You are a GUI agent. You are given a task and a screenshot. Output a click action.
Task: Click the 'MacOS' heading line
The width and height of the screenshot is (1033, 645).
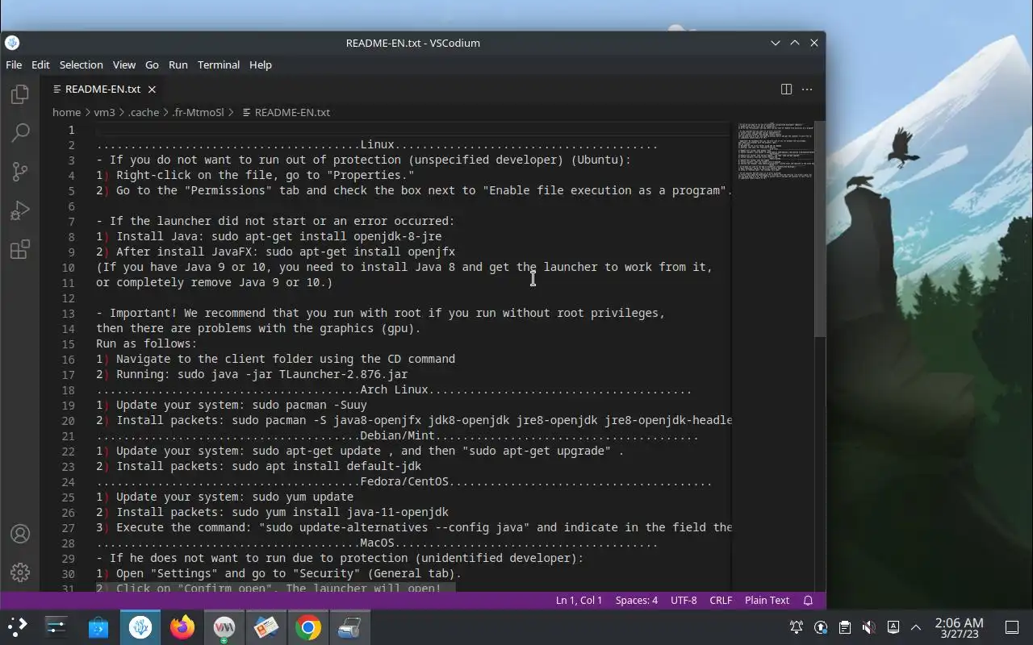click(x=377, y=543)
